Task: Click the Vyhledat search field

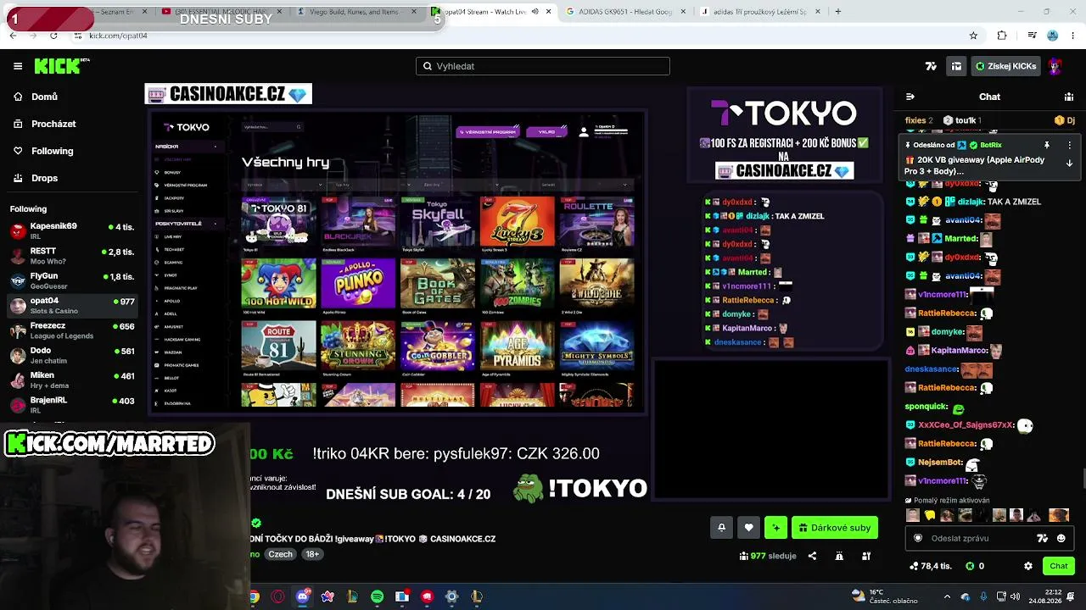Action: click(x=543, y=66)
